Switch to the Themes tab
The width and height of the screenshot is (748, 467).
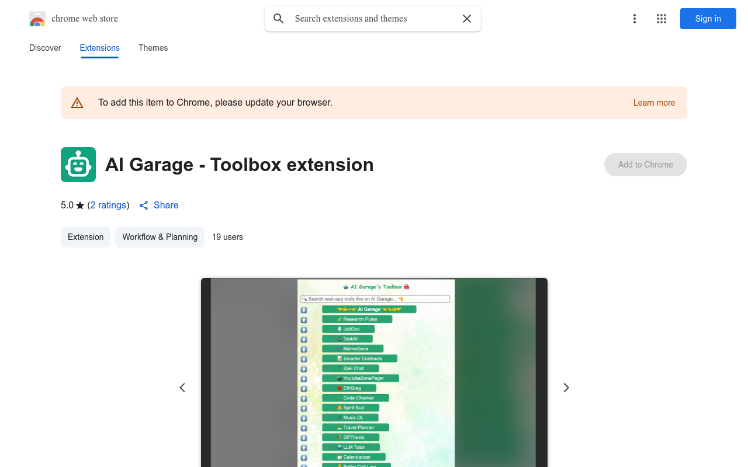pos(153,48)
